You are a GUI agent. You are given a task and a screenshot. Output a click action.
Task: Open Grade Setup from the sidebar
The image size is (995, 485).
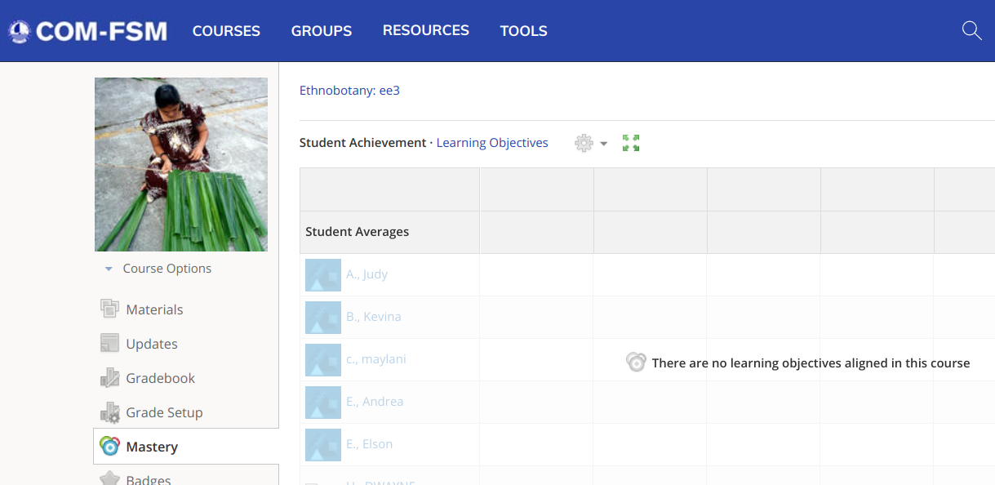tap(164, 412)
